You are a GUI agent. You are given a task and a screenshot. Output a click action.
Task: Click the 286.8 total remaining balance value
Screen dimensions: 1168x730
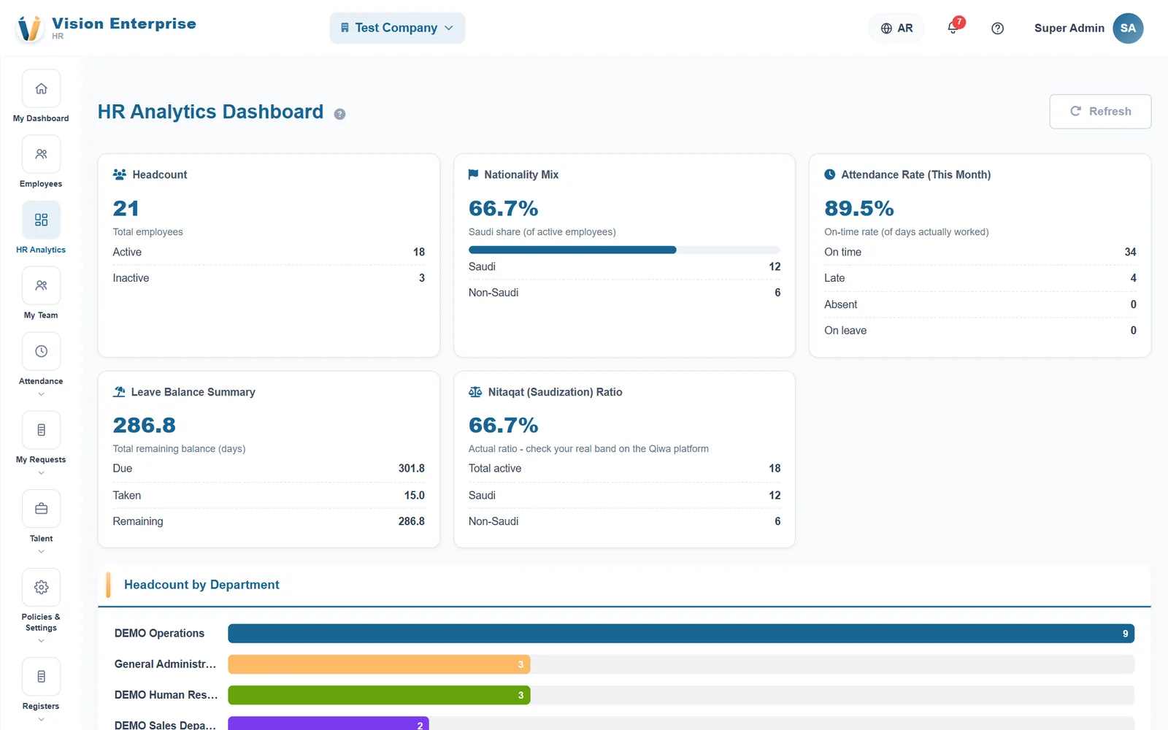[144, 425]
